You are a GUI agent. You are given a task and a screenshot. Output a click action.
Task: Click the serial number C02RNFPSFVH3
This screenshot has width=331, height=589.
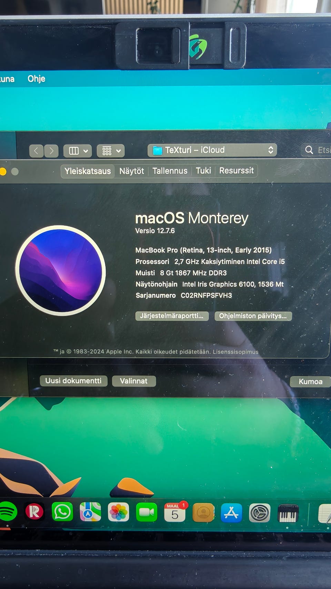click(206, 295)
